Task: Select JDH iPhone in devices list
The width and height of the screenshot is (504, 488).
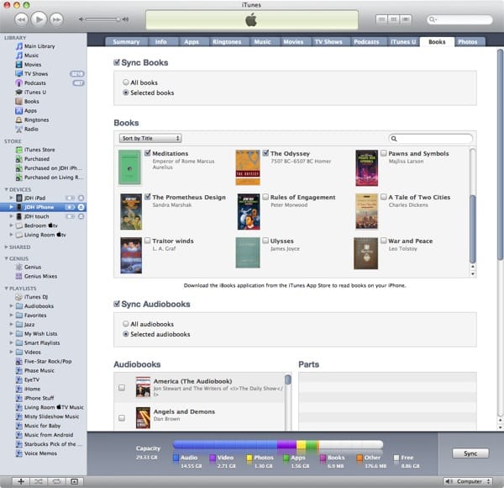Action: (39, 207)
